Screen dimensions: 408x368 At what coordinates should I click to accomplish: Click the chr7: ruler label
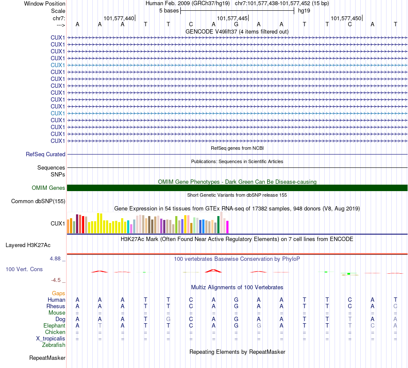59,18
